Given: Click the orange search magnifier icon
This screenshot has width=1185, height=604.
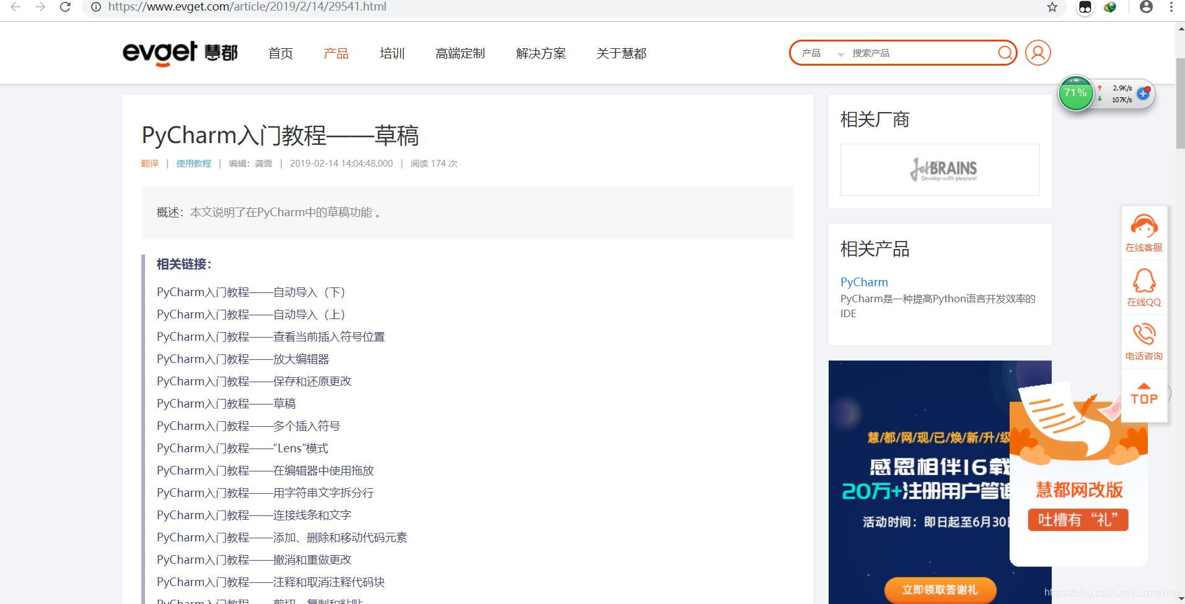Looking at the screenshot, I should pyautogui.click(x=1005, y=53).
